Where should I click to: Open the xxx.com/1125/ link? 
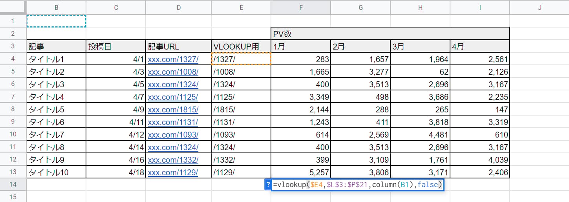pyautogui.click(x=173, y=97)
